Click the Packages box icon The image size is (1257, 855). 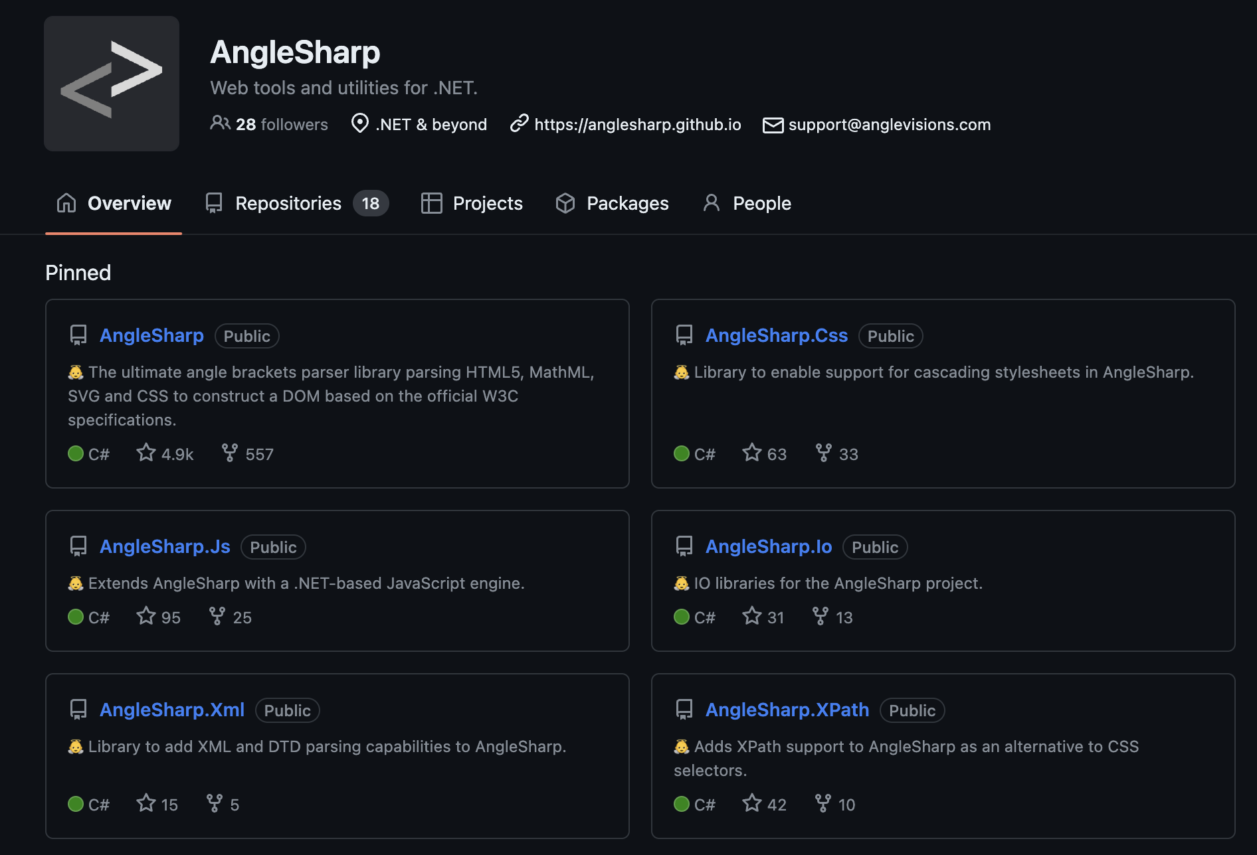565,203
